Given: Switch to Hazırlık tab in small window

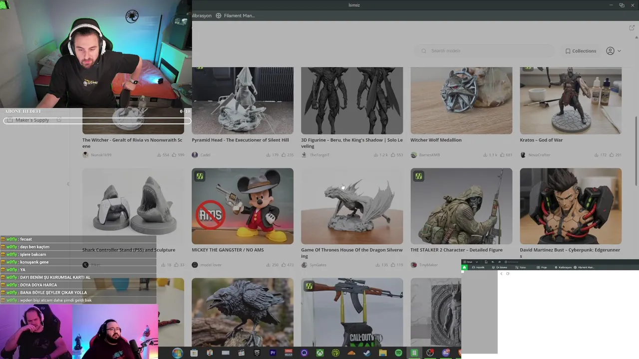Looking at the screenshot, I should click(478, 267).
